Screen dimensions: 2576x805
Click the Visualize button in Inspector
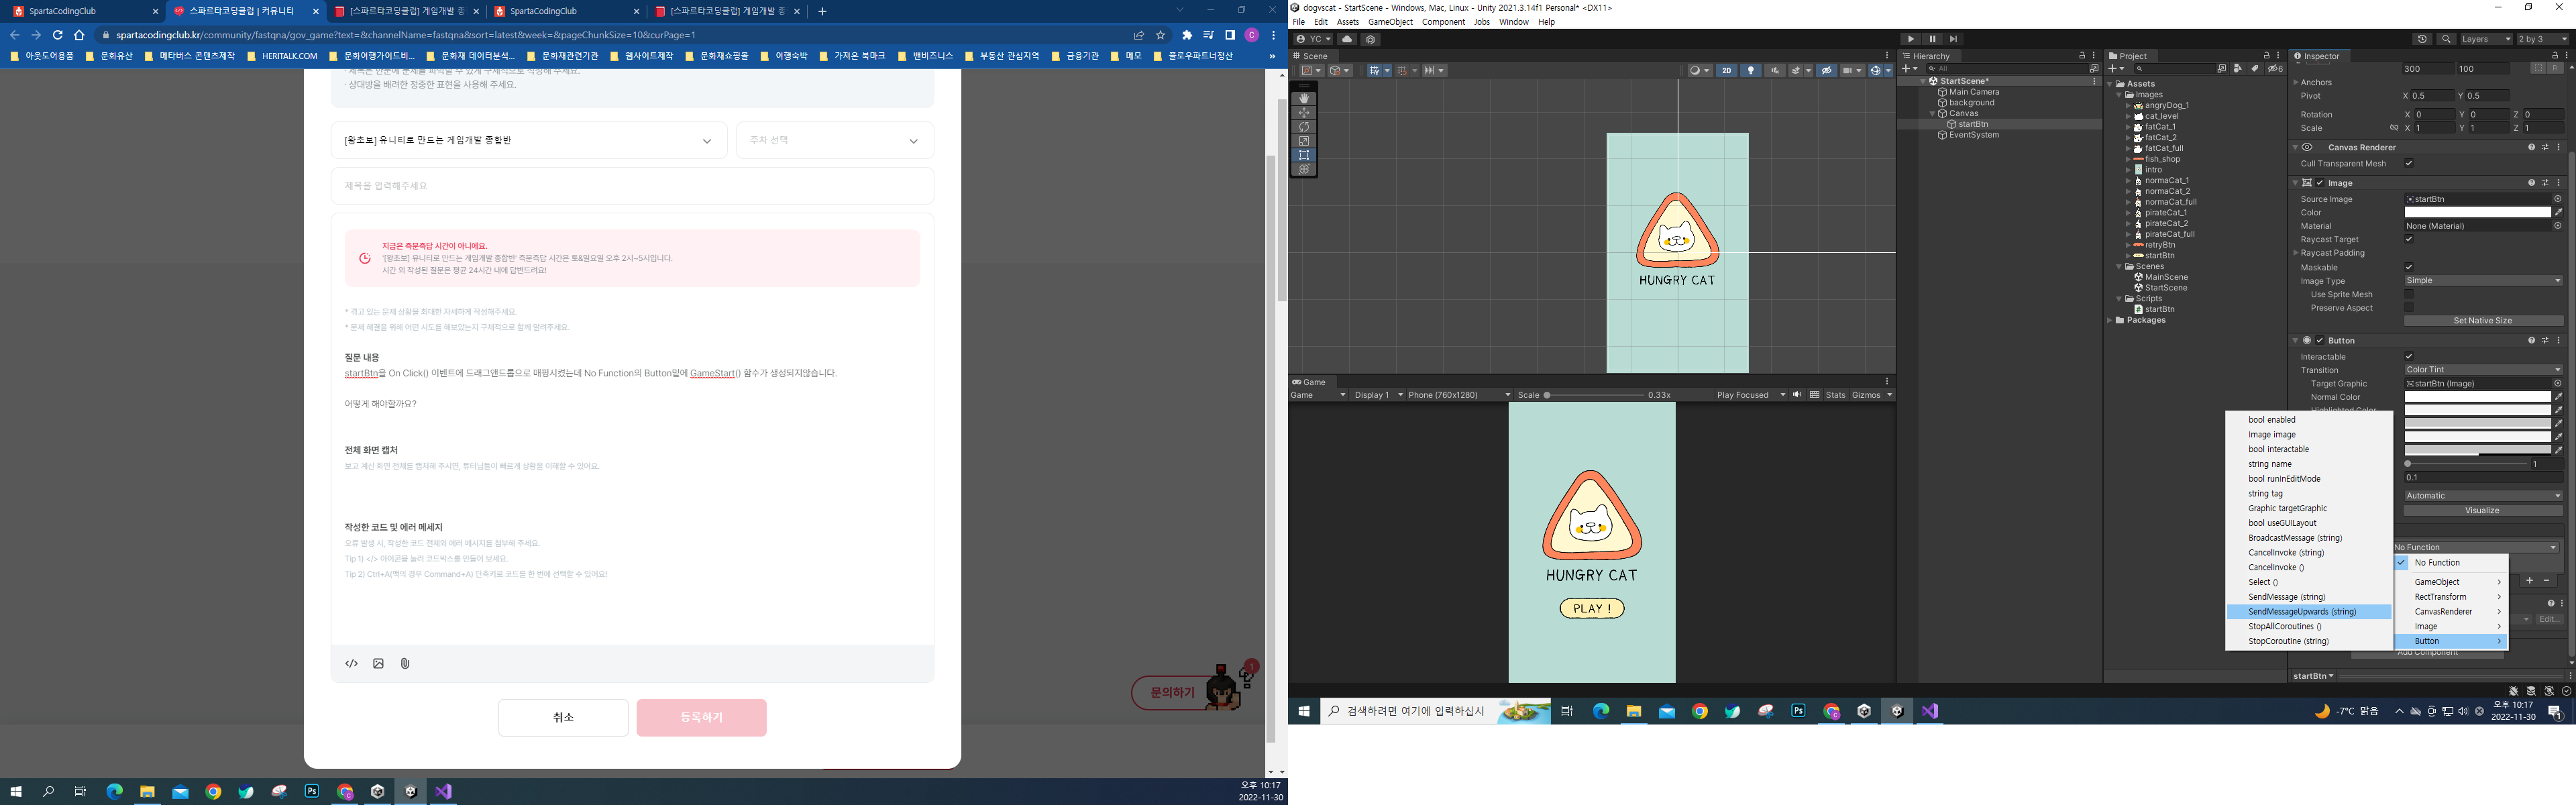[2483, 511]
